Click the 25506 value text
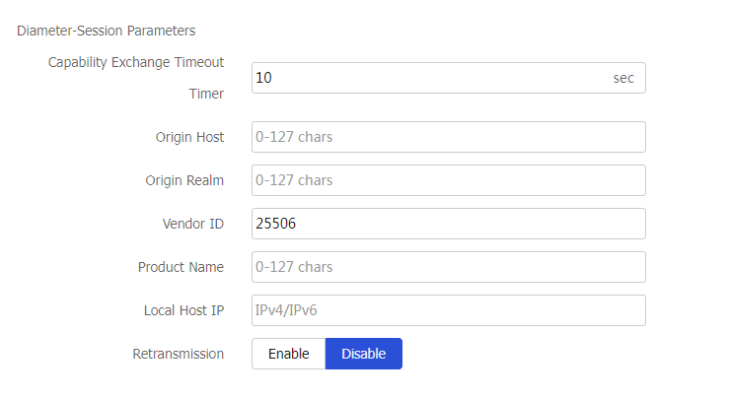729x399 pixels. point(276,224)
